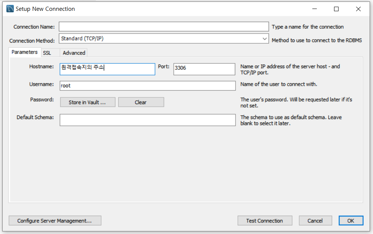Click the 'Connection Name:' label
The width and height of the screenshot is (373, 234).
pos(34,27)
